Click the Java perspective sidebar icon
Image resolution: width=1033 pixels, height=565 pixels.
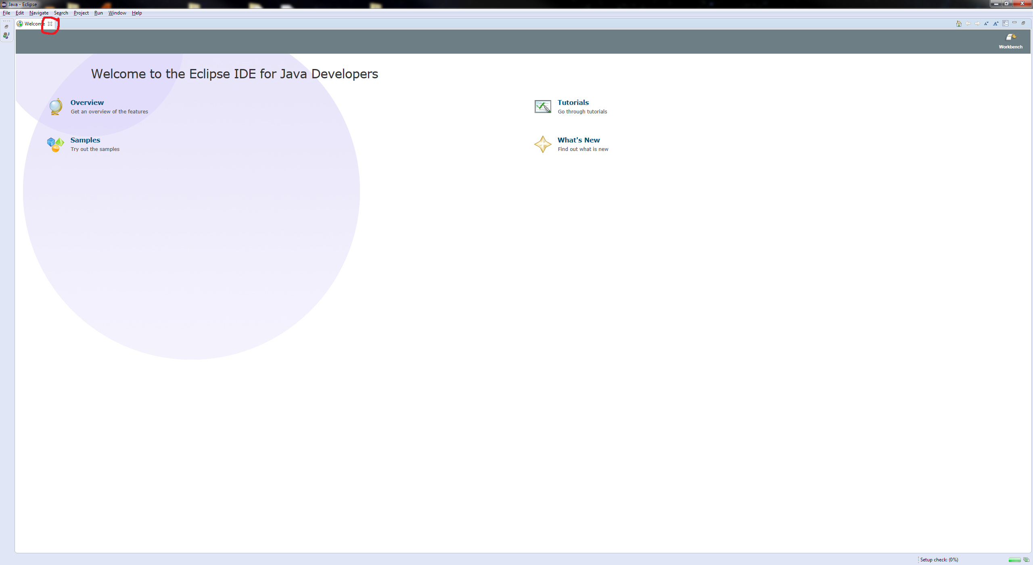(x=6, y=36)
